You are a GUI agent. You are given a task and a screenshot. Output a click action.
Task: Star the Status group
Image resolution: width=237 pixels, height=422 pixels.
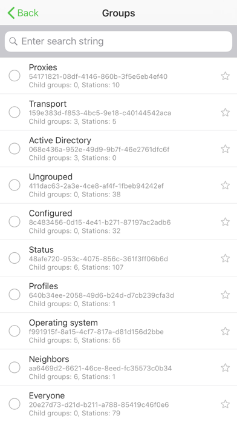pos(225,258)
